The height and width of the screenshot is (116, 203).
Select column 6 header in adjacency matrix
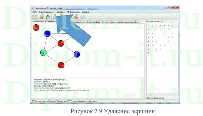click(x=172, y=25)
